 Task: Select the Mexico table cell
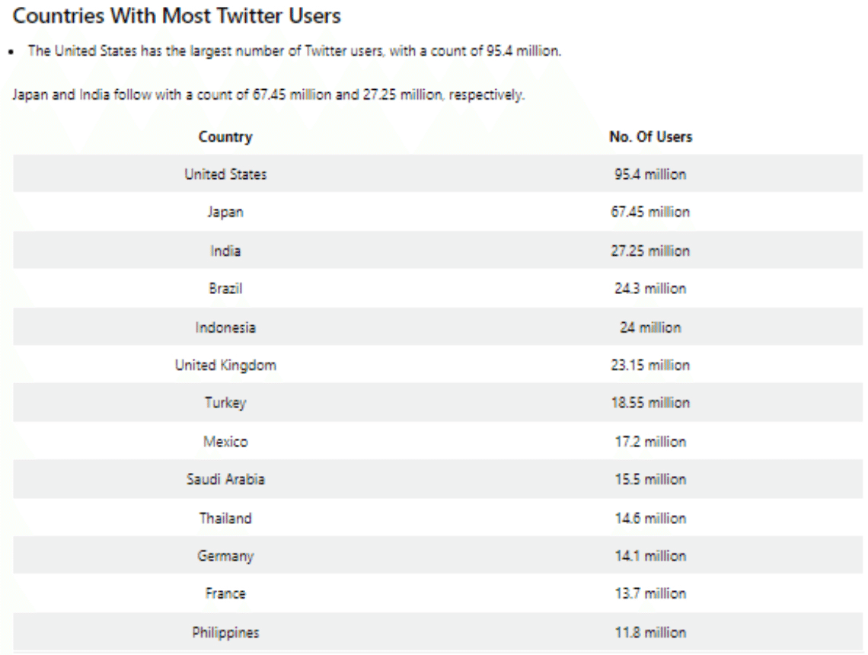tap(225, 442)
